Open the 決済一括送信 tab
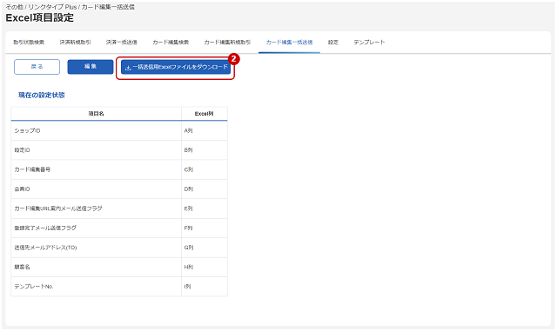The width and height of the screenshot is (557, 331). click(122, 43)
